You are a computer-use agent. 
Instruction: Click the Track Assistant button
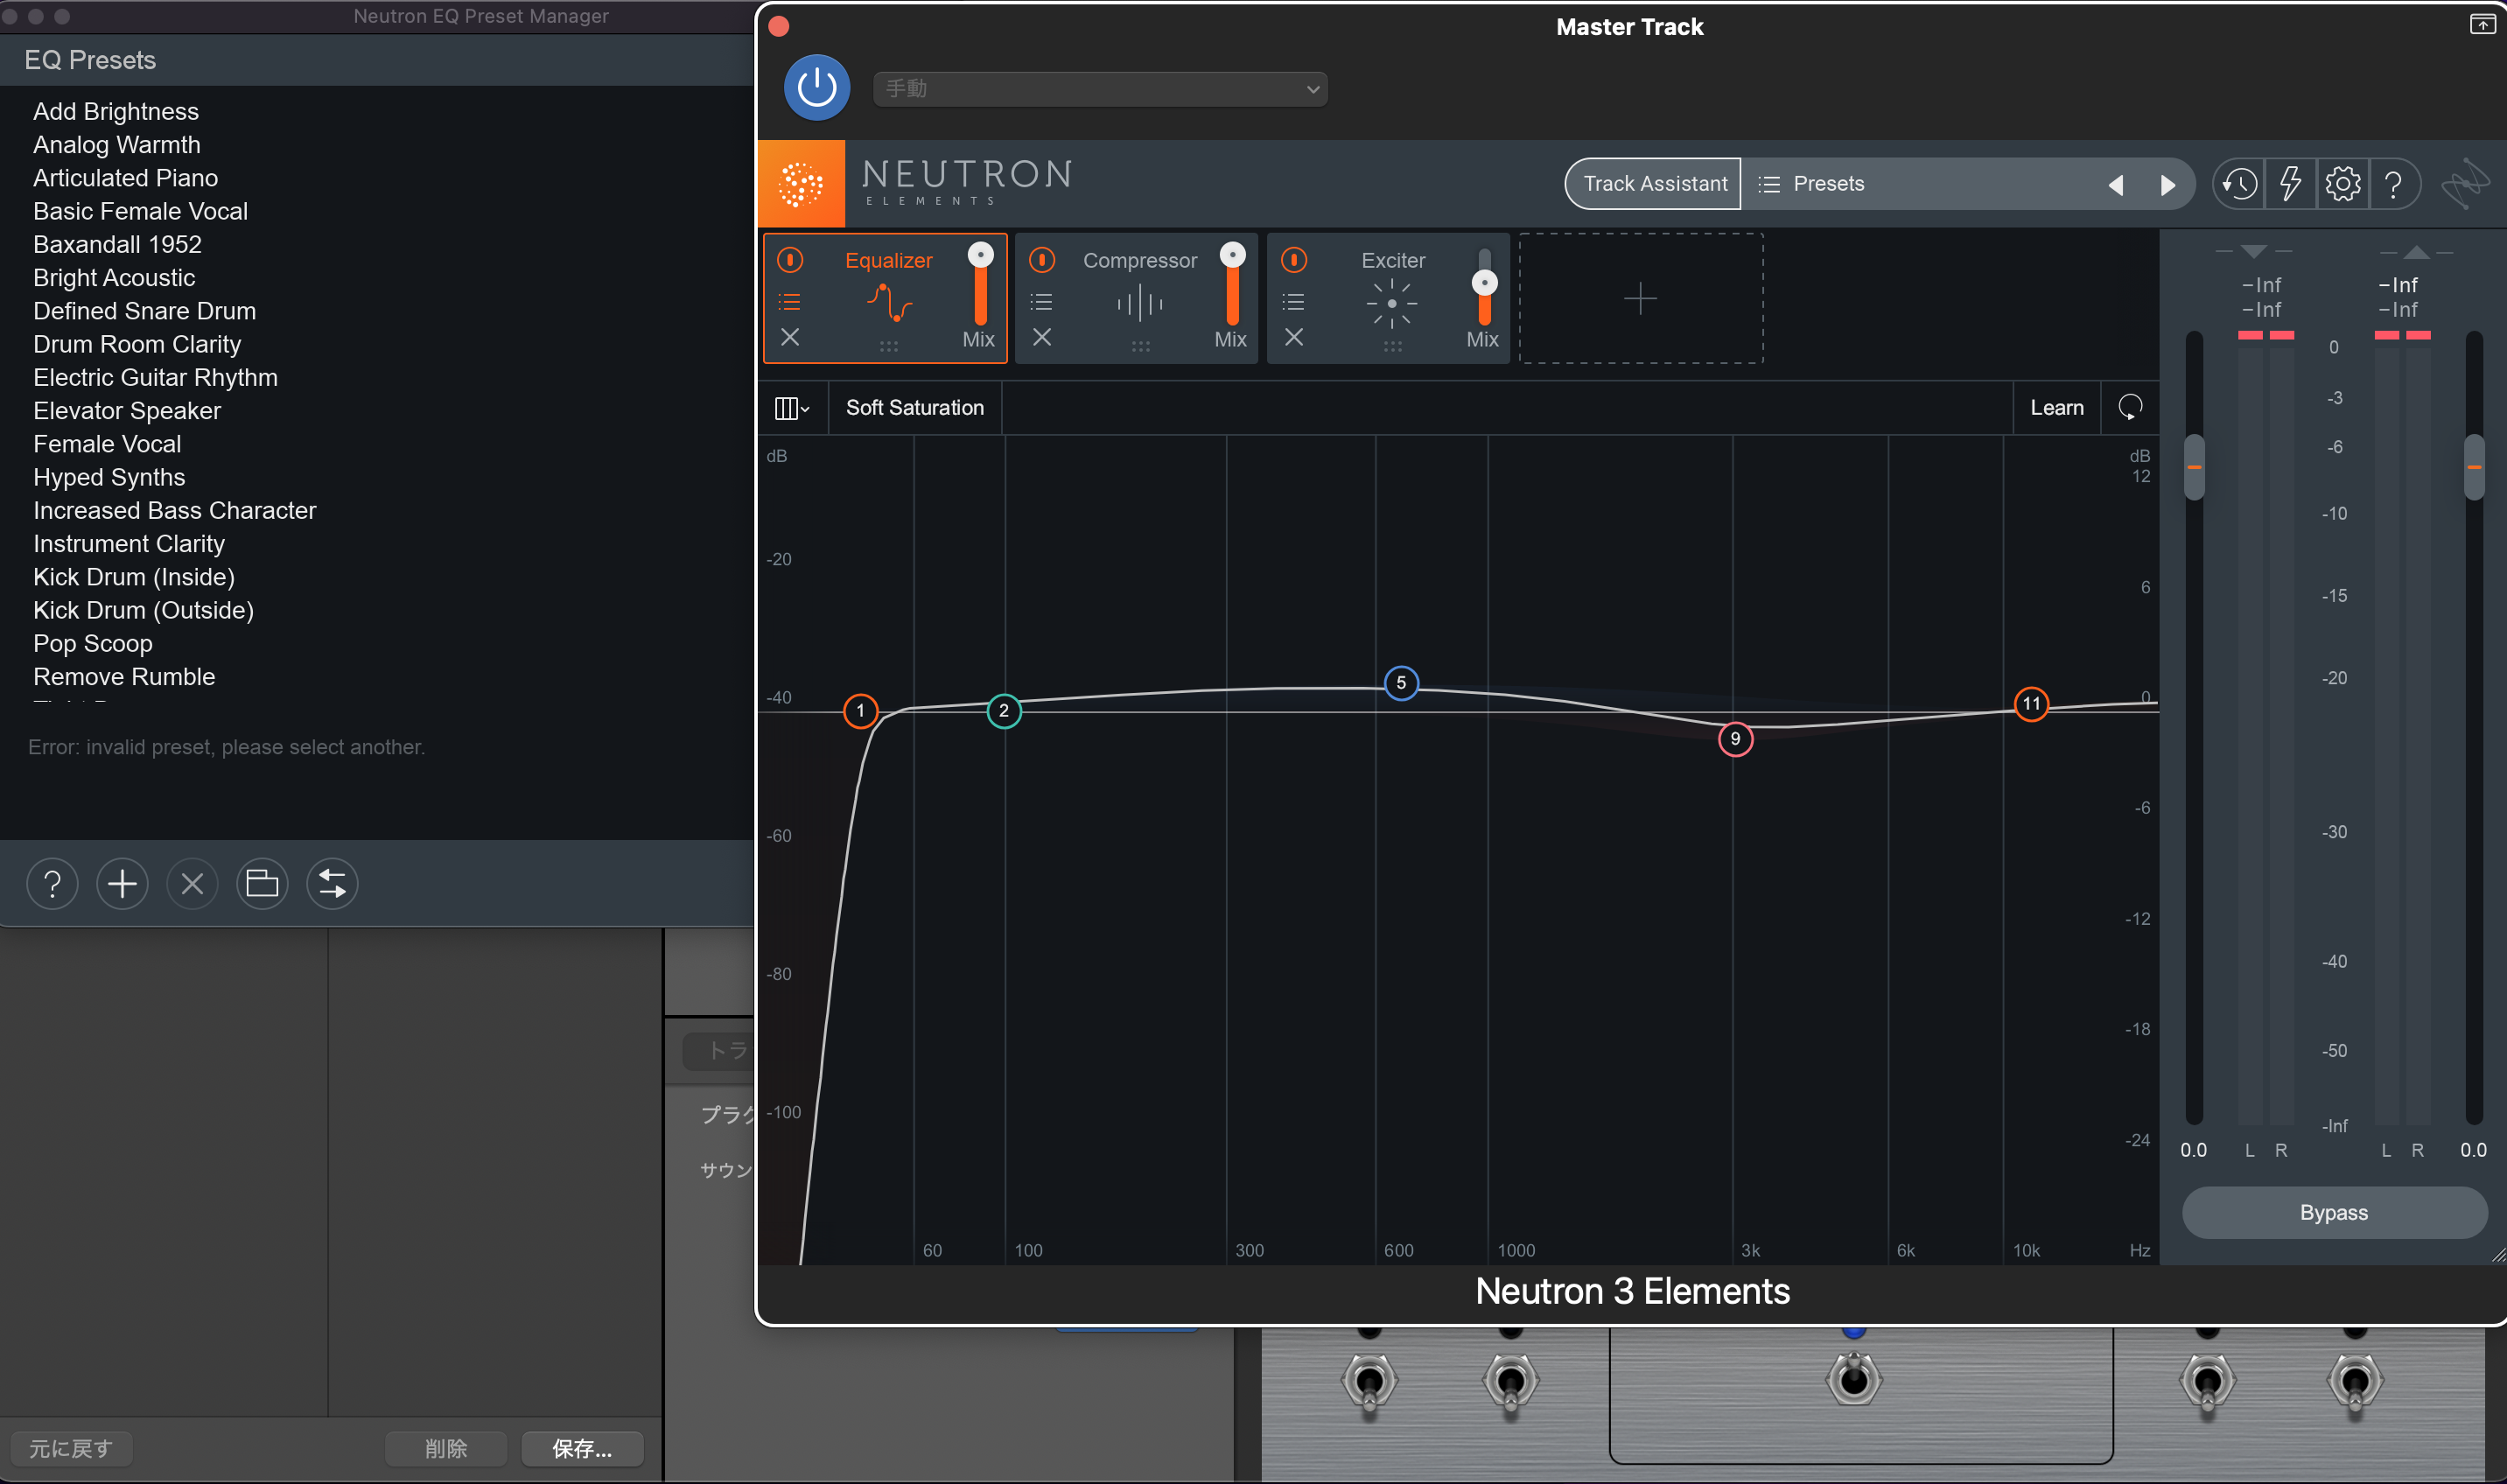[1654, 184]
